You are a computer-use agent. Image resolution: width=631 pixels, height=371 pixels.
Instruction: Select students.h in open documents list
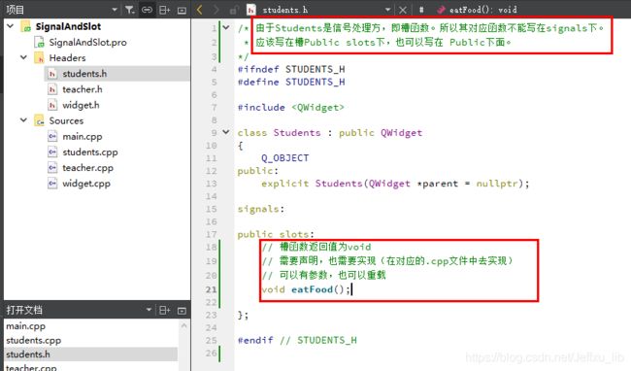coord(90,354)
